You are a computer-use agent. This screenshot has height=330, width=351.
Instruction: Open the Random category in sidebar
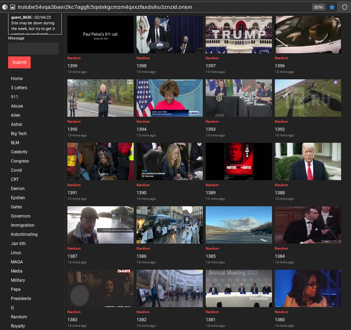[x=19, y=317]
